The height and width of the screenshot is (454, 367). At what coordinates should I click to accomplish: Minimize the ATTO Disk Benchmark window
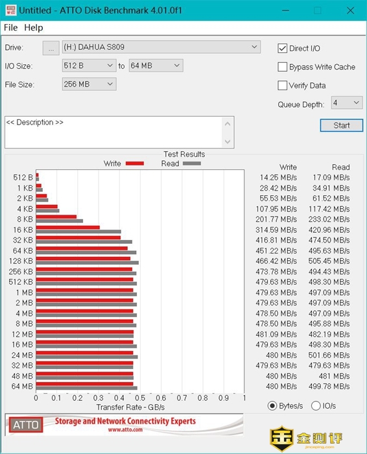(x=286, y=10)
